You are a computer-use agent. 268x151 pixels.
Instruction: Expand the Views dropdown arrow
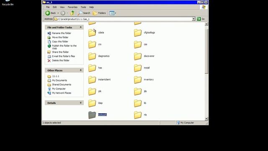tap(116, 13)
